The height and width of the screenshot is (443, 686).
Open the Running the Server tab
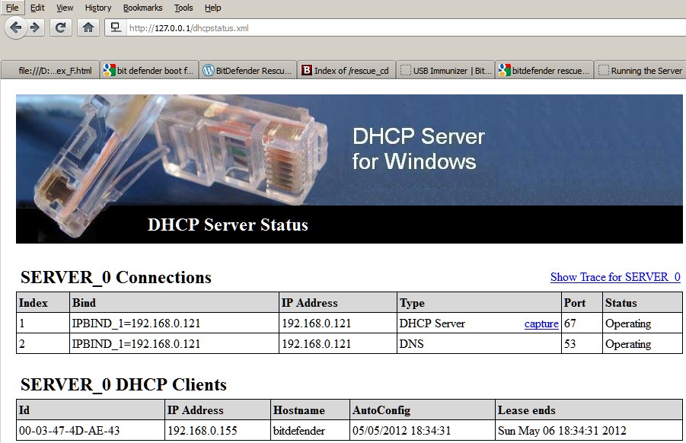(640, 71)
